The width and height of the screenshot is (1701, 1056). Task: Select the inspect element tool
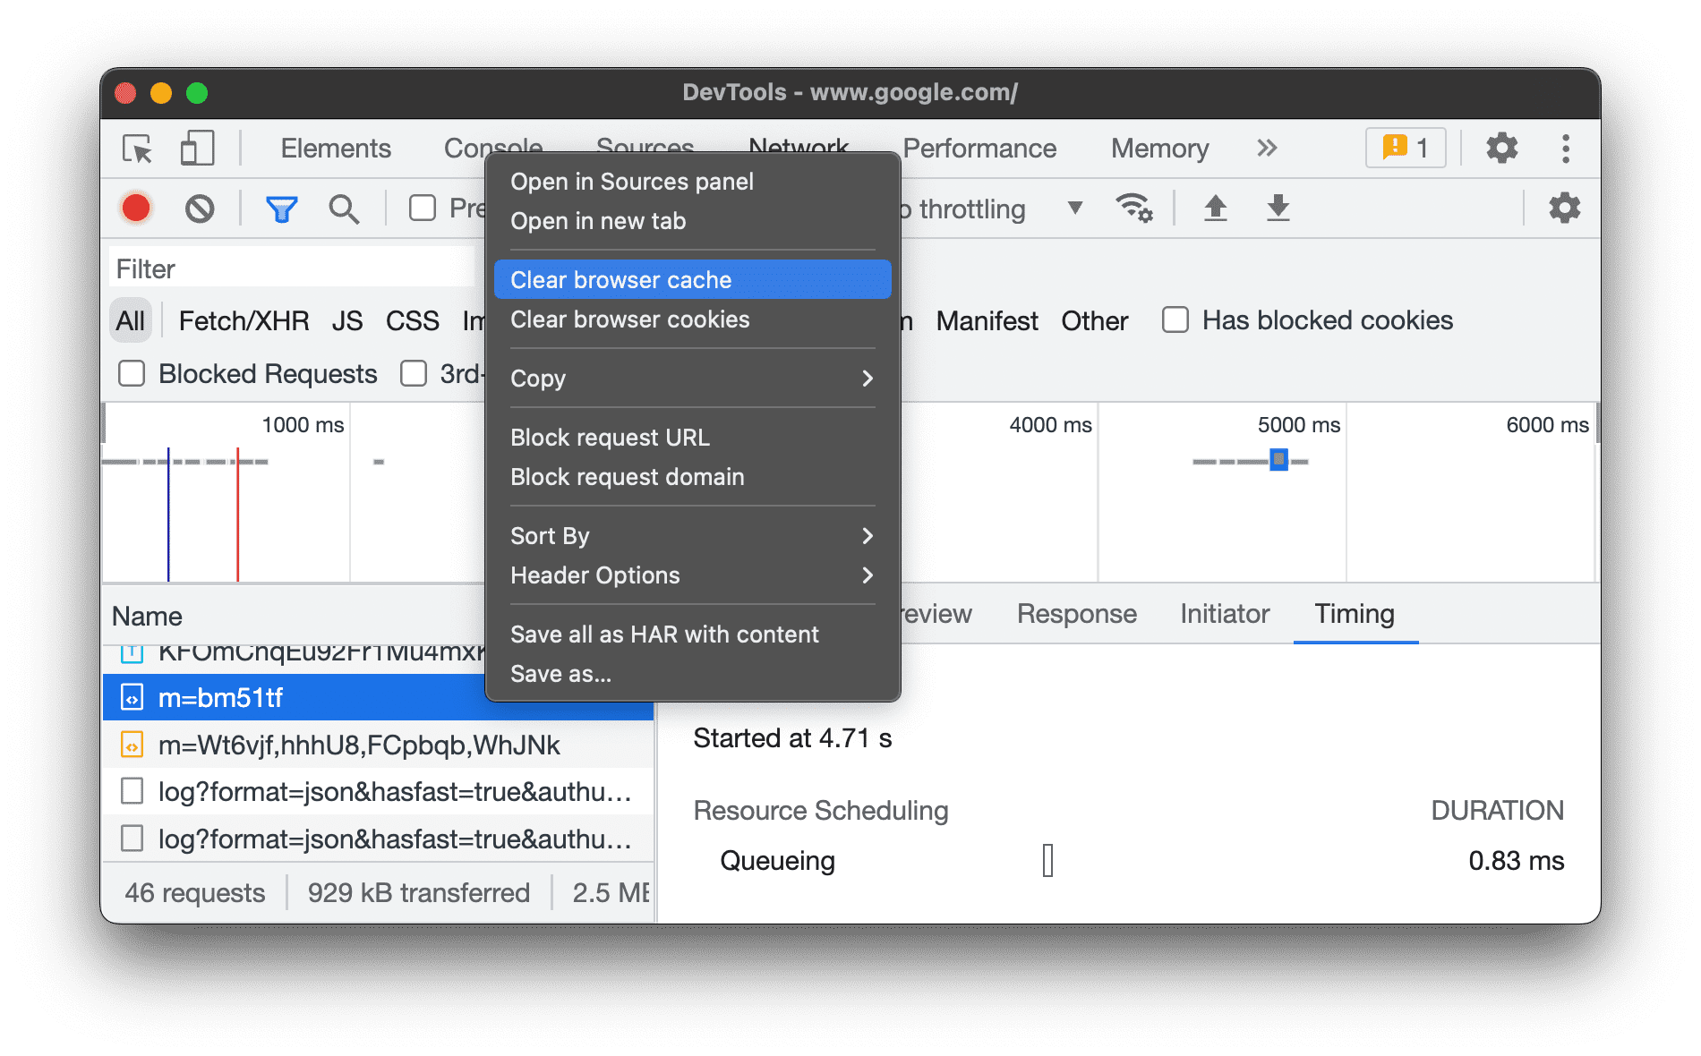coord(135,149)
